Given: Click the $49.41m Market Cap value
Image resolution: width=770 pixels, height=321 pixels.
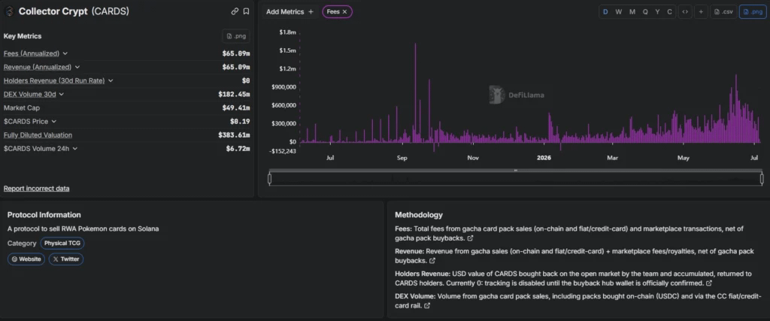Looking at the screenshot, I should click(235, 108).
